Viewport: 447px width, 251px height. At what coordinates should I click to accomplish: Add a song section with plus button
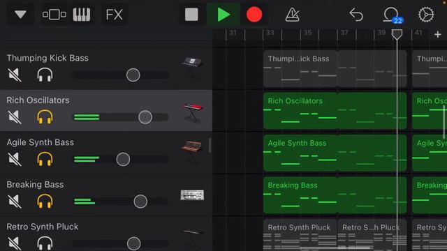pos(438,34)
